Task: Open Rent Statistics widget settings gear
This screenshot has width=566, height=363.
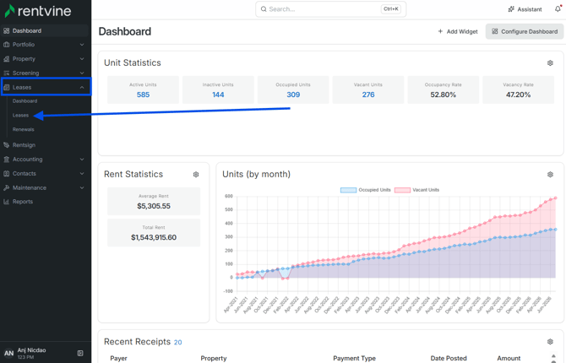Action: (196, 175)
